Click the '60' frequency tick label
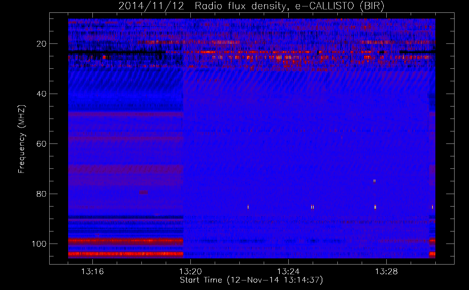469x290 pixels. [x=42, y=144]
